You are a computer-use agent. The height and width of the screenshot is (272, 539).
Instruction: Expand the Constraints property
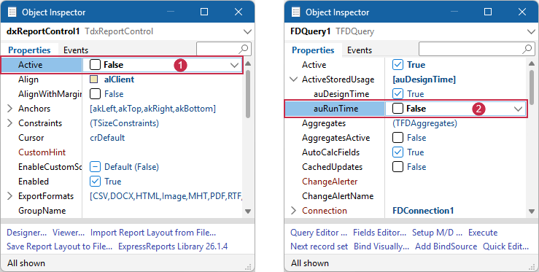(x=10, y=123)
